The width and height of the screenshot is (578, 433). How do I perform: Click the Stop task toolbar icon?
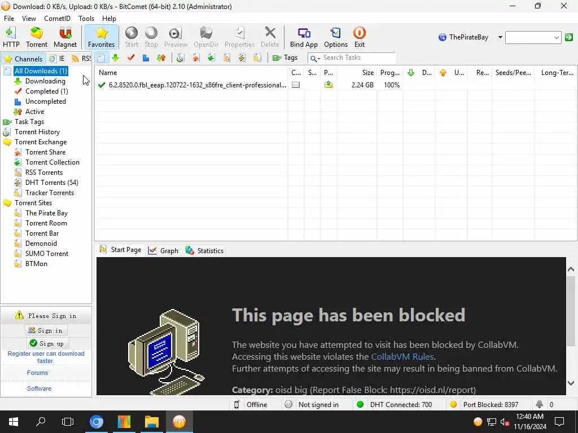[151, 37]
